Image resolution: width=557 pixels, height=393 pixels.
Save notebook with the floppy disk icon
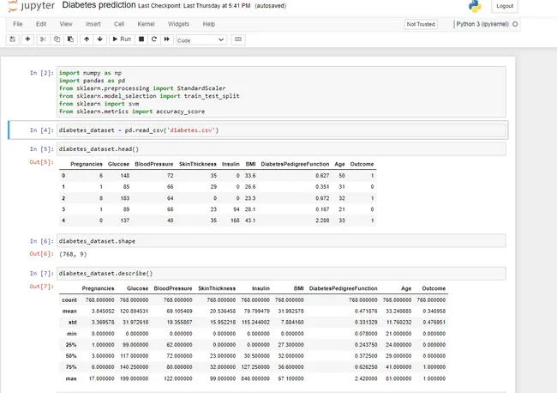pyautogui.click(x=13, y=39)
